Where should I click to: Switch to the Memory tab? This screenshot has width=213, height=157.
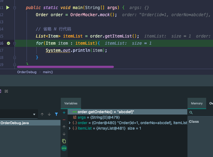(x=197, y=103)
